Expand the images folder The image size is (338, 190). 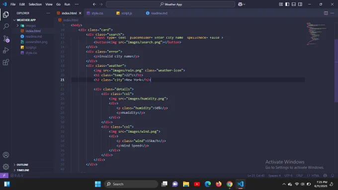pyautogui.click(x=31, y=25)
